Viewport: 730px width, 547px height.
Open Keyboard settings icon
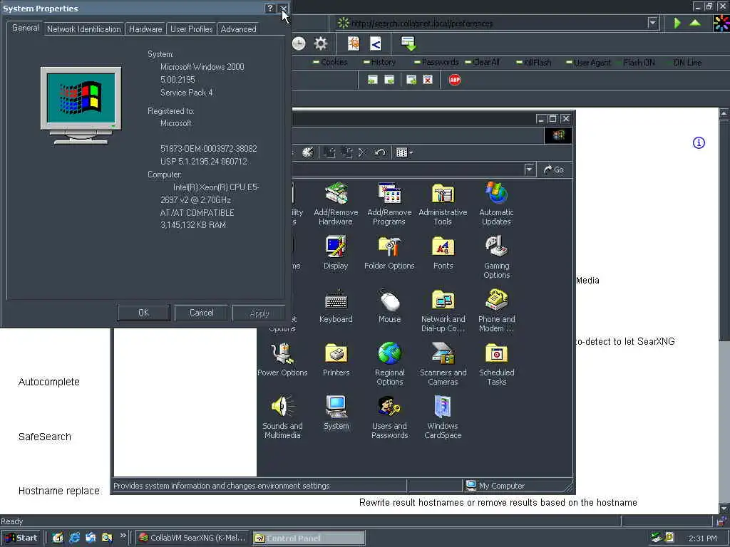point(336,306)
